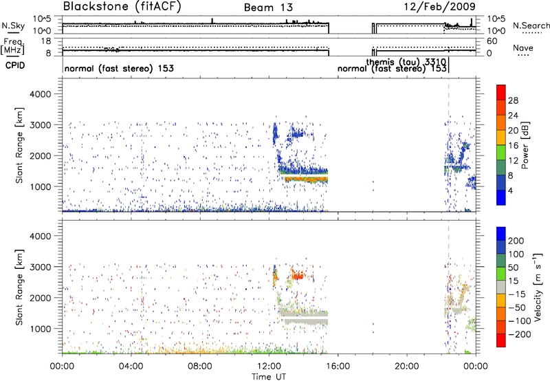Image resolution: width=550 pixels, height=381 pixels.
Task: Click the first normal (fast stereo) 153 label
Action: click(119, 68)
